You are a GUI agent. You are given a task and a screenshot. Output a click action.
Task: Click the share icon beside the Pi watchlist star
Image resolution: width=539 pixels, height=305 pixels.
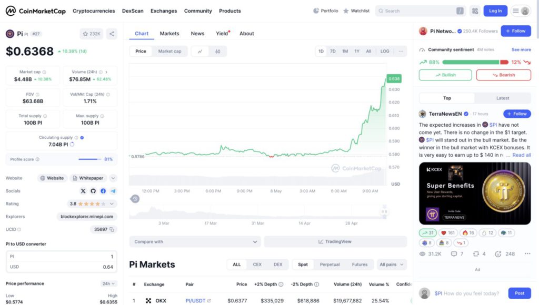tap(112, 34)
